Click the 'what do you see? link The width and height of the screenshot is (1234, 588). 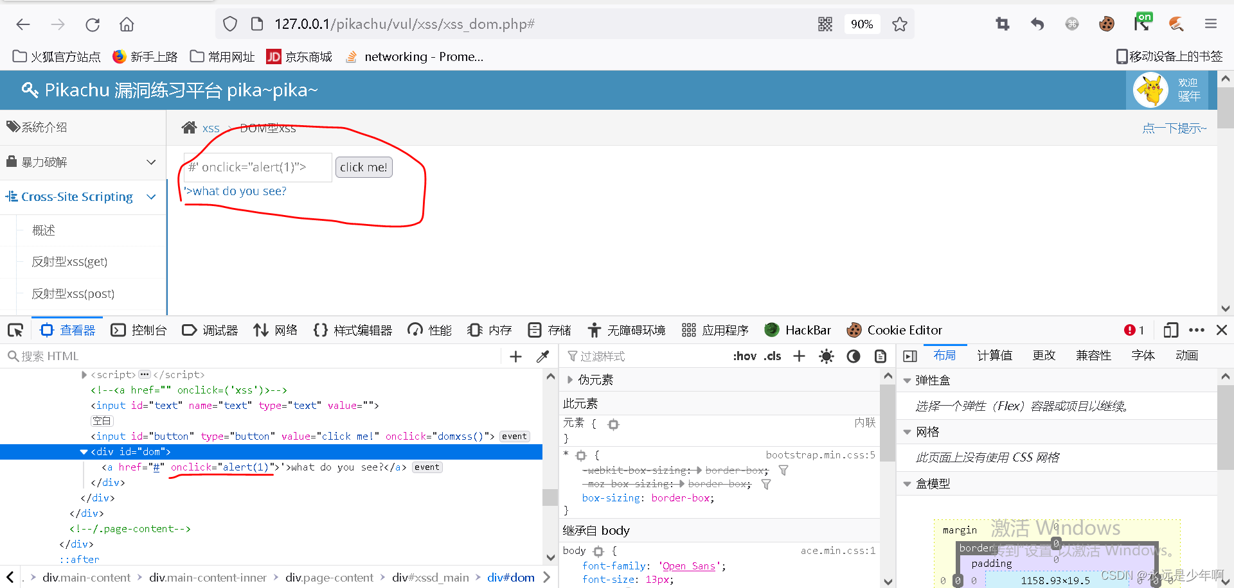click(x=235, y=191)
